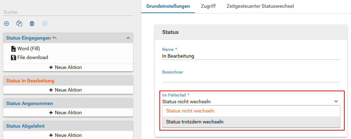Click the delete trash can icon
Image resolution: width=351 pixels, height=139 pixels.
(32, 23)
